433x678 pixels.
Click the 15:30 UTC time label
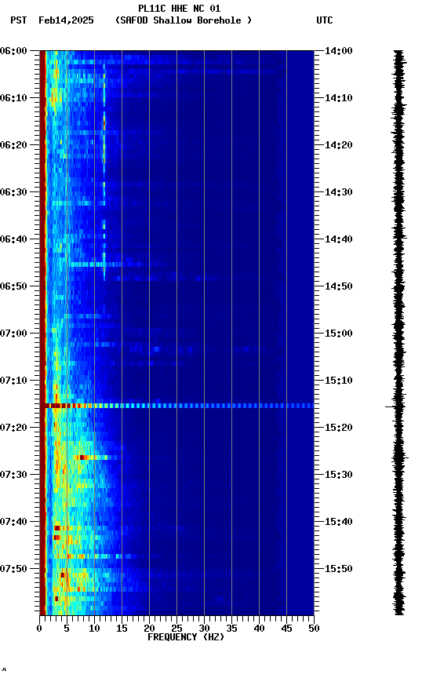(339, 476)
